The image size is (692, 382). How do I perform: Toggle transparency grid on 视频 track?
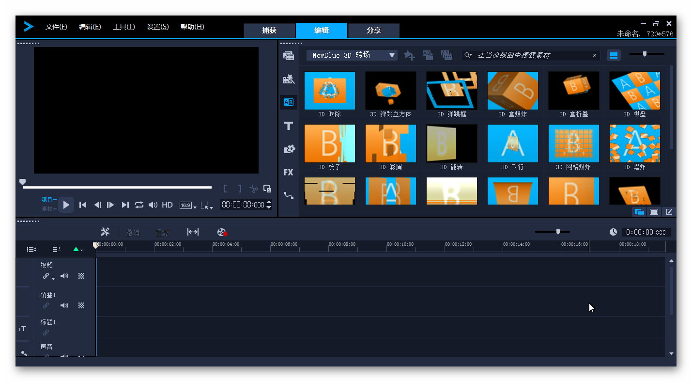(x=81, y=276)
